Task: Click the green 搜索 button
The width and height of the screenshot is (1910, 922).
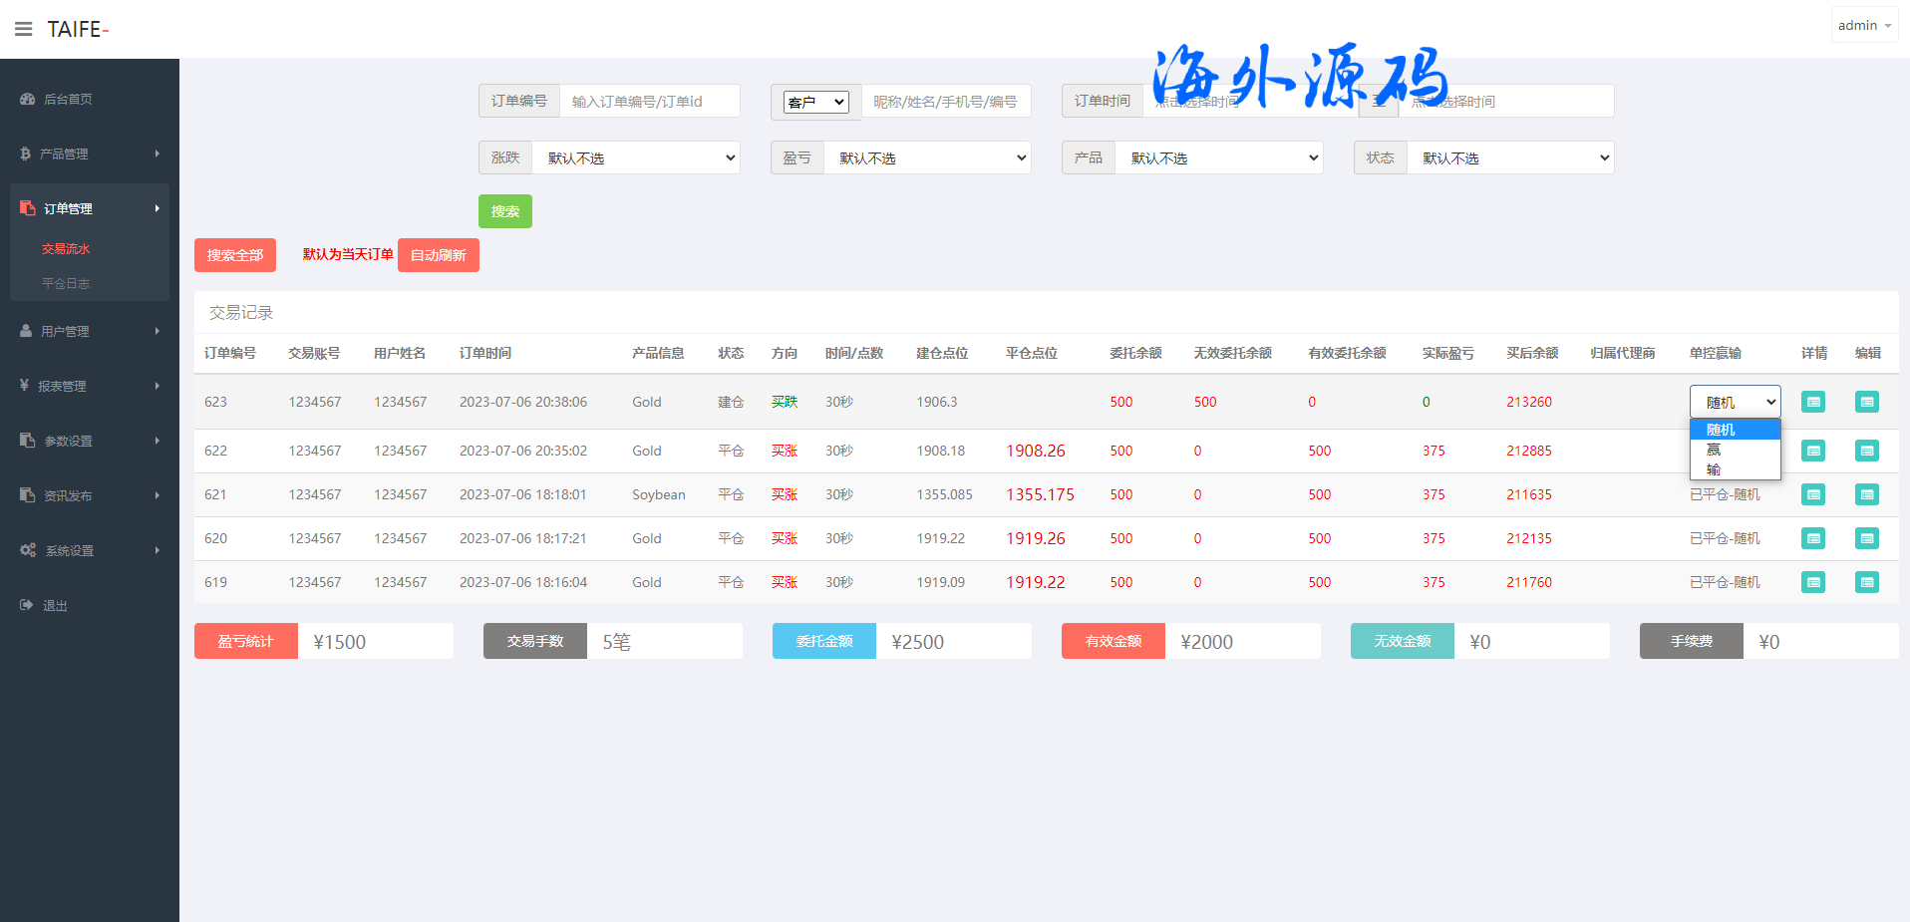Action: coord(504,211)
